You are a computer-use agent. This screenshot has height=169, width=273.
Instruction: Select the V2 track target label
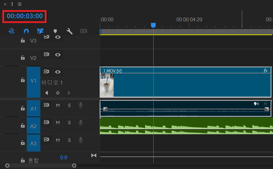click(x=33, y=58)
